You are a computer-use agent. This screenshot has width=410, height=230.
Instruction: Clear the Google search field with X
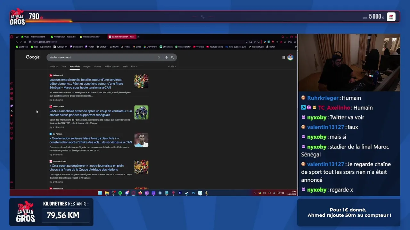[x=159, y=57]
